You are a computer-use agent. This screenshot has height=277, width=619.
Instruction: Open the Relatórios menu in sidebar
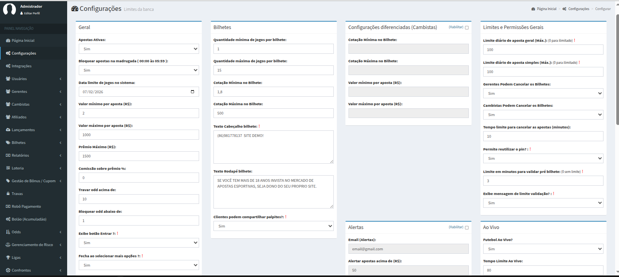click(33, 156)
